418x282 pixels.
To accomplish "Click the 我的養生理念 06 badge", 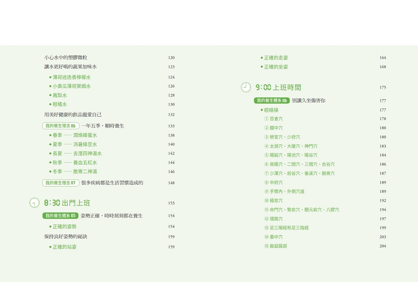I will (x=61, y=126).
